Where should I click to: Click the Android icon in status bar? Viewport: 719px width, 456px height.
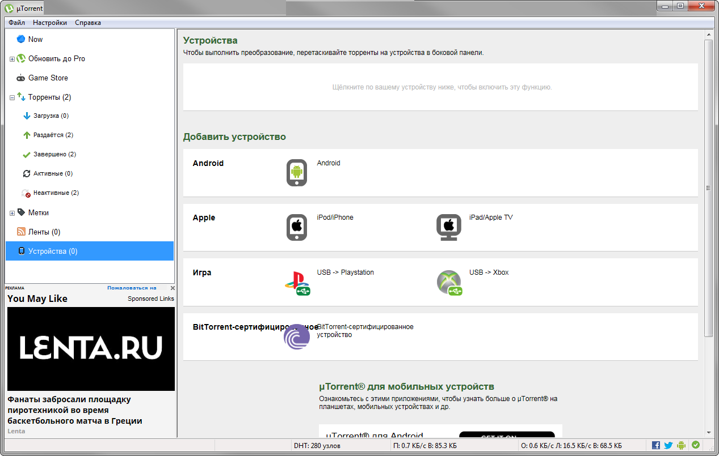point(682,446)
